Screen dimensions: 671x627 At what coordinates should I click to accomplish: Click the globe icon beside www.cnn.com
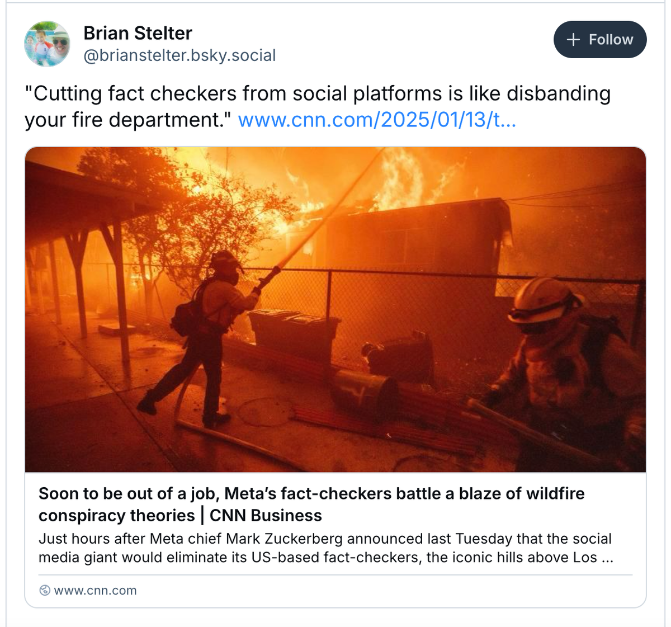click(45, 591)
